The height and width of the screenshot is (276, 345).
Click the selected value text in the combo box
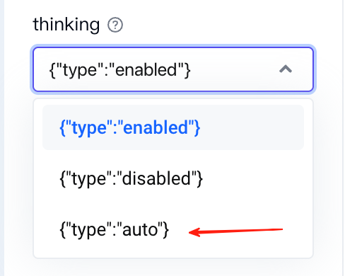click(x=119, y=70)
